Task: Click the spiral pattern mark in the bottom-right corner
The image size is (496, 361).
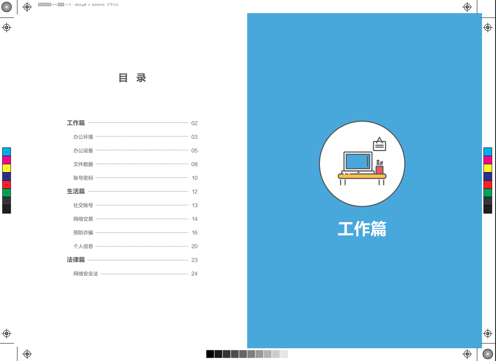Action: coord(489,353)
